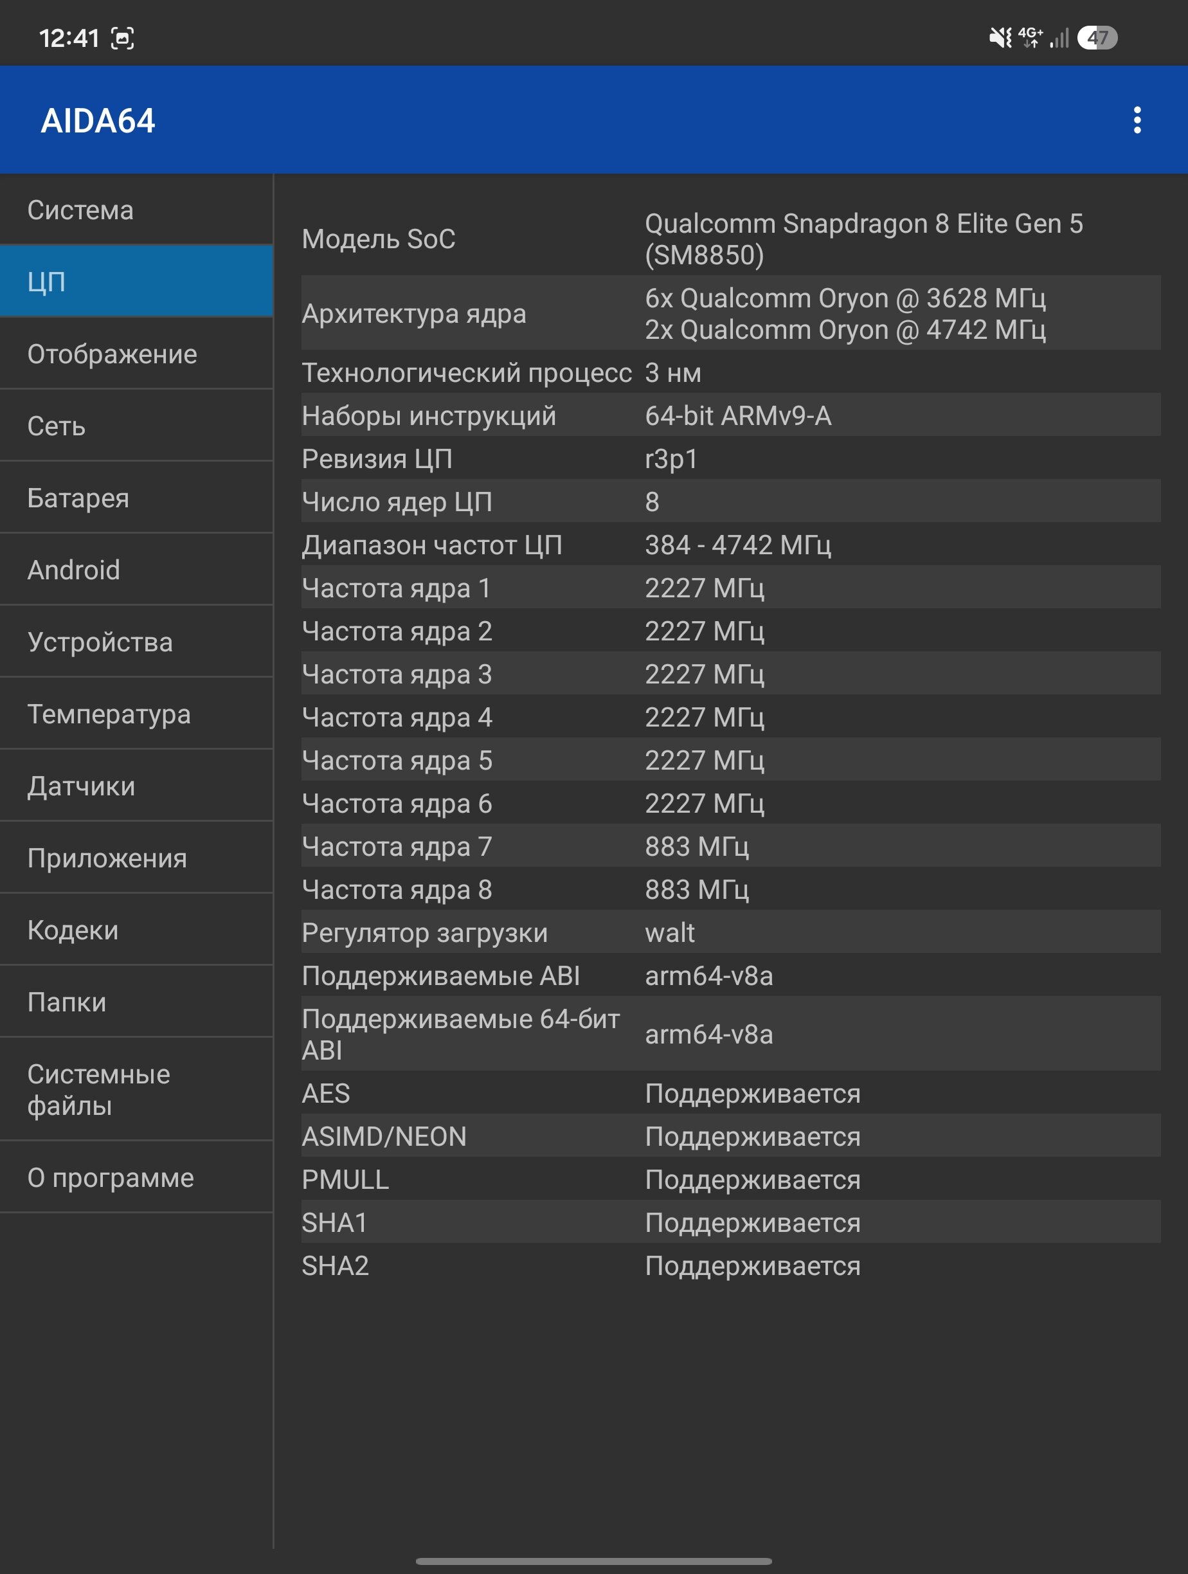Tap the Ревизия ЦП label

point(377,459)
